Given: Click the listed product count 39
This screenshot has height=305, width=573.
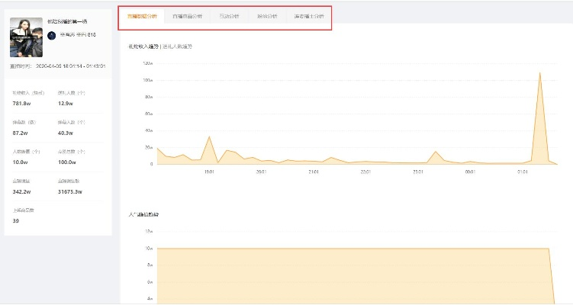Looking at the screenshot, I should [x=16, y=220].
